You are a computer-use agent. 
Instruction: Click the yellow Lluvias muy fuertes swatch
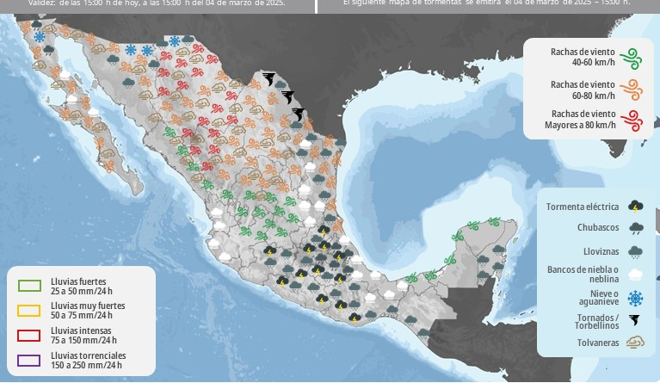point(30,311)
